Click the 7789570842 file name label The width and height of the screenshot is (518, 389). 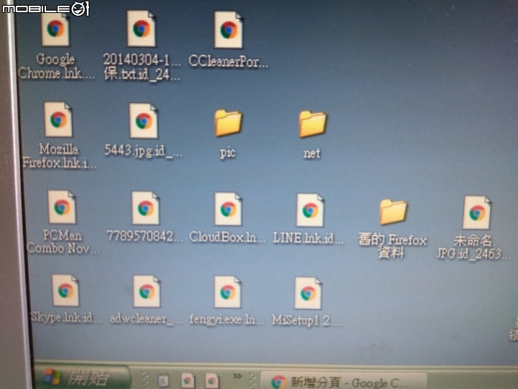(x=145, y=236)
